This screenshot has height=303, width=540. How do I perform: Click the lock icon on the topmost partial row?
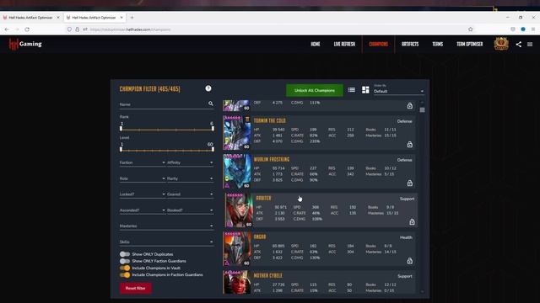410,105
